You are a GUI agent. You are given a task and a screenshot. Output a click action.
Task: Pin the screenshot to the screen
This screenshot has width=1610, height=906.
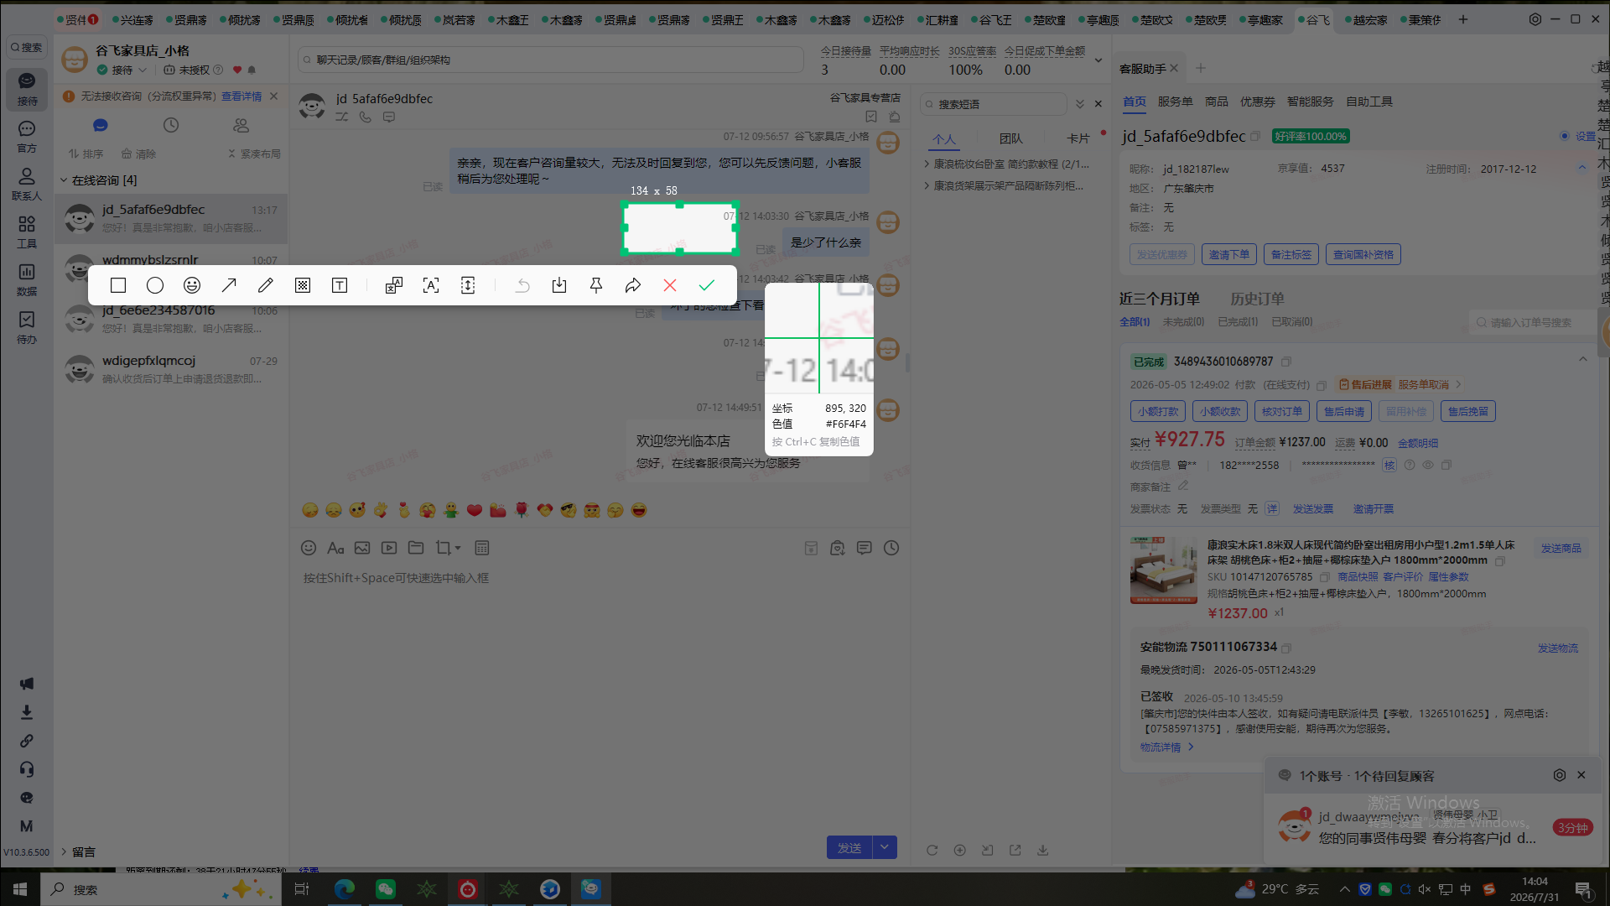point(596,286)
